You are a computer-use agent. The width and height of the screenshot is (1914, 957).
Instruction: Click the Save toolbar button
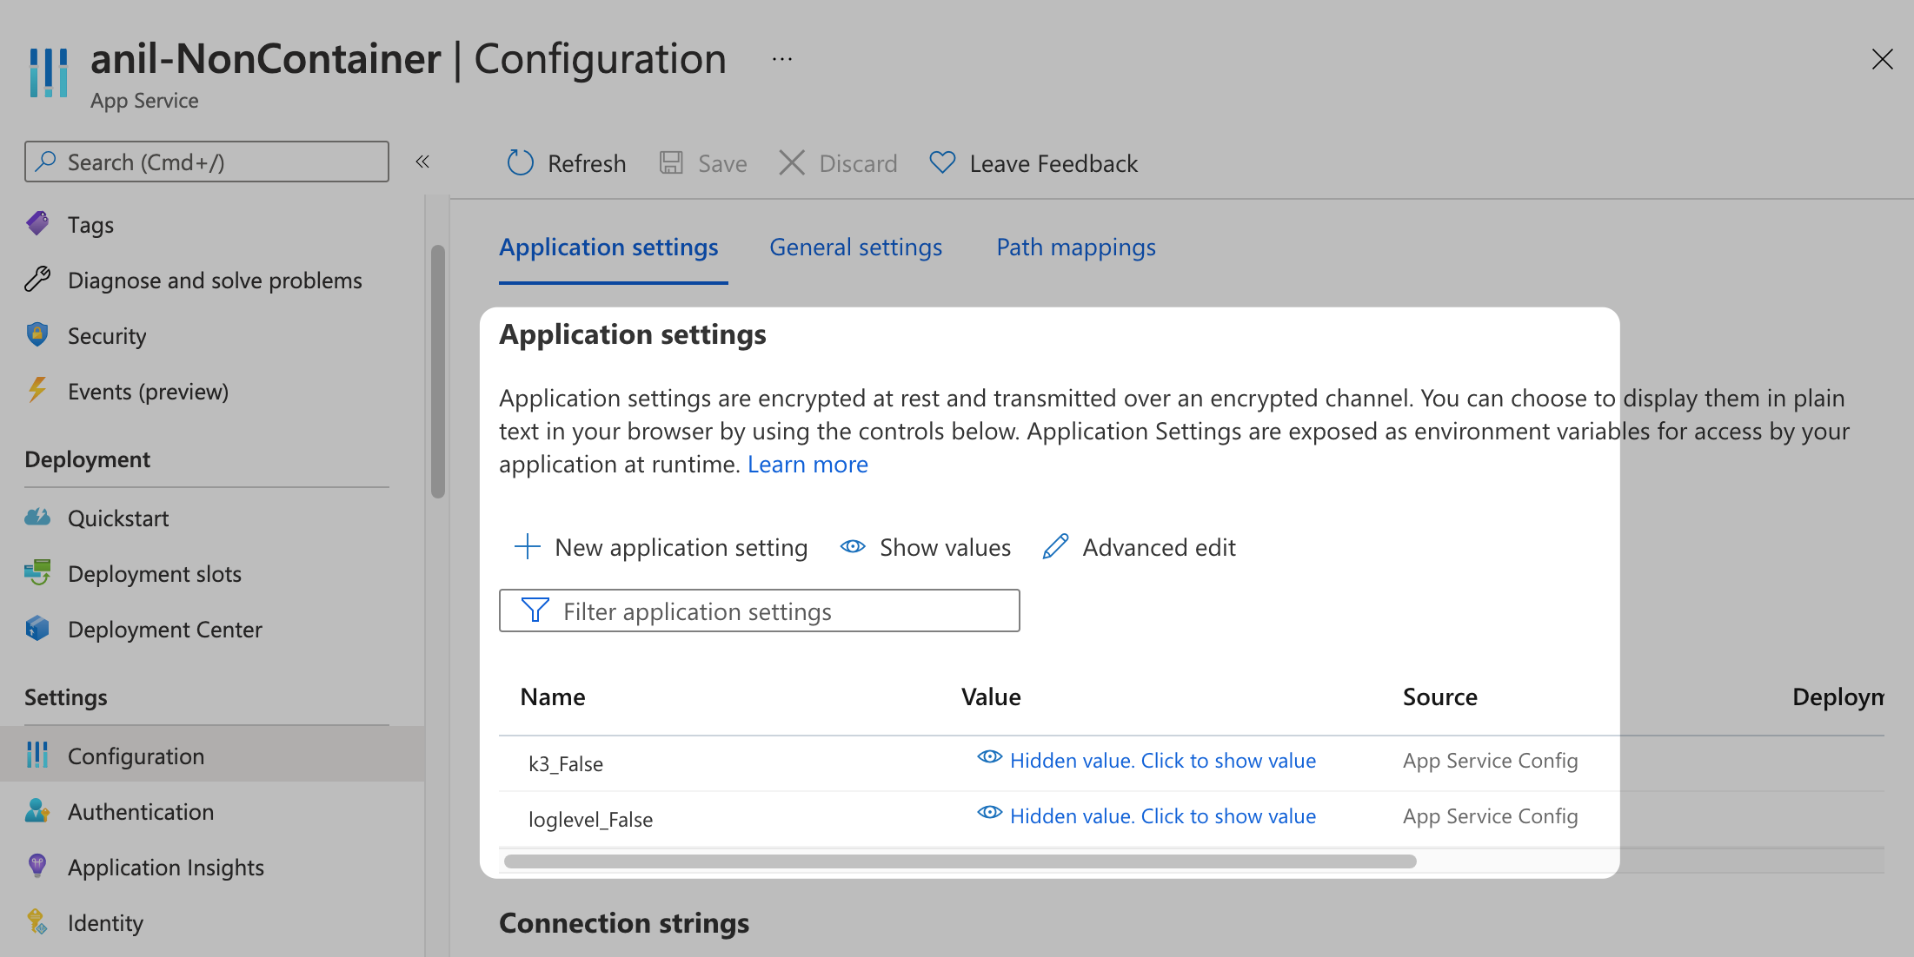[702, 163]
